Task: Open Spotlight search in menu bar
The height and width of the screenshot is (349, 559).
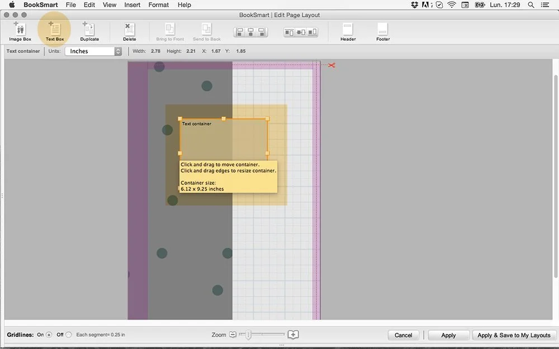Action: [x=531, y=4]
